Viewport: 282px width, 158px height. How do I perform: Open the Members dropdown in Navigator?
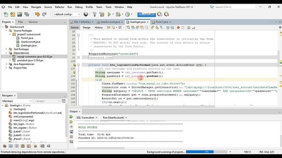(17, 101)
